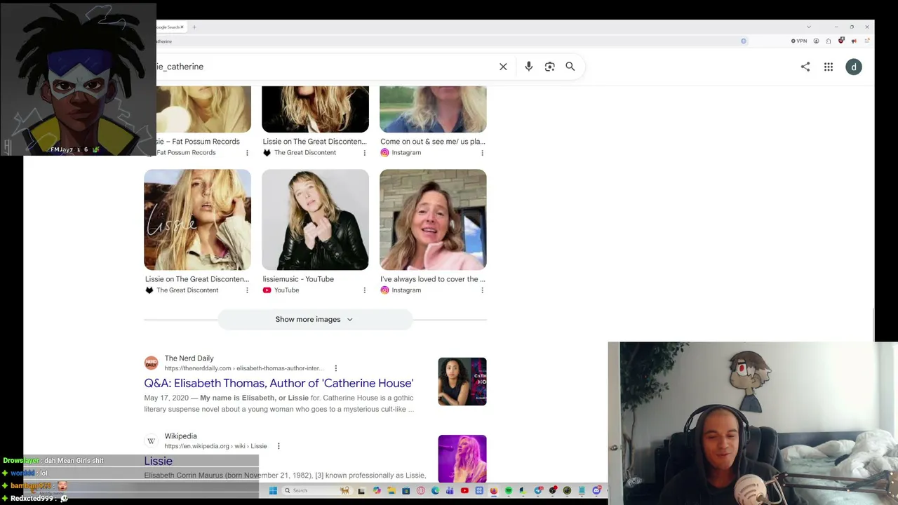Open options for top Great Discontent image
This screenshot has height=505, width=898.
click(x=364, y=152)
